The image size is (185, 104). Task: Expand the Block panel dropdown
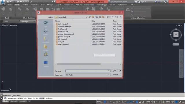[8, 18]
